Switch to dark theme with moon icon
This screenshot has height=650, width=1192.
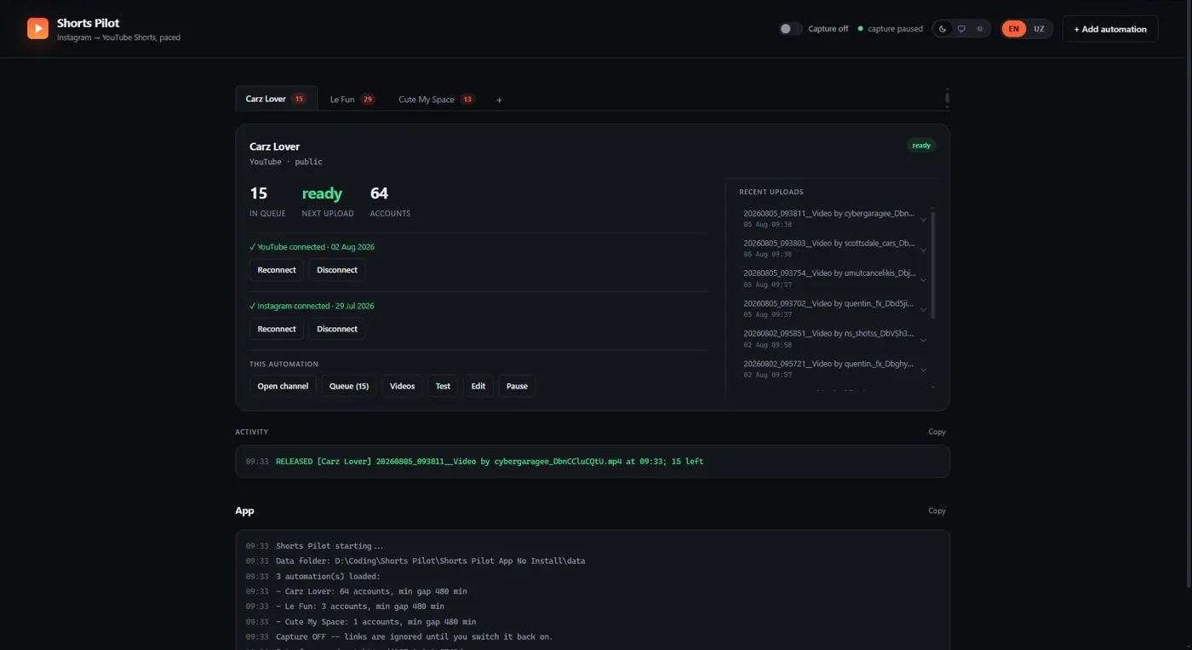tap(943, 29)
